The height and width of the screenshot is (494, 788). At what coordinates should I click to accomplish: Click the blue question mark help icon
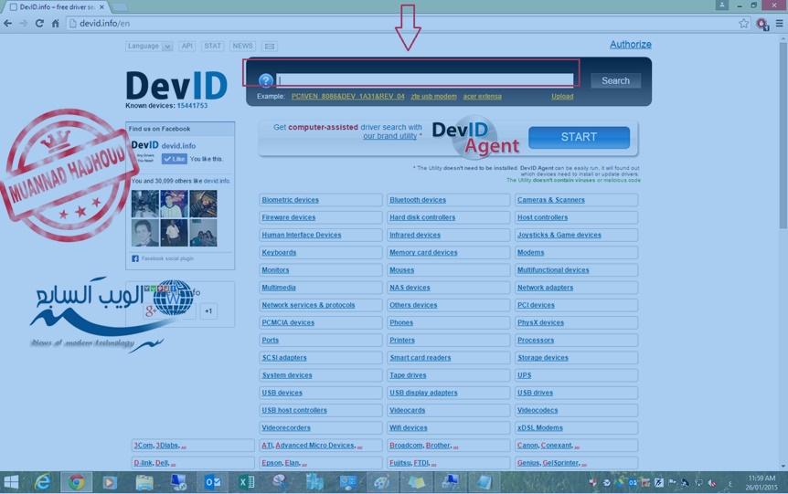(266, 80)
